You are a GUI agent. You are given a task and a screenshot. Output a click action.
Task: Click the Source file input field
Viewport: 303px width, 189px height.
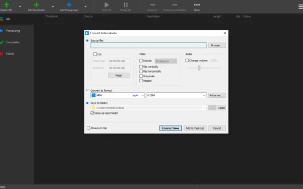pos(148,45)
